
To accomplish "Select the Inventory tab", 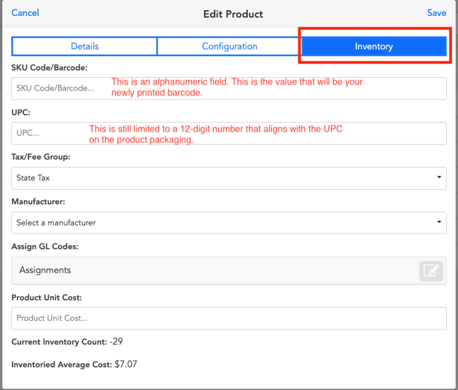I will tap(374, 47).
